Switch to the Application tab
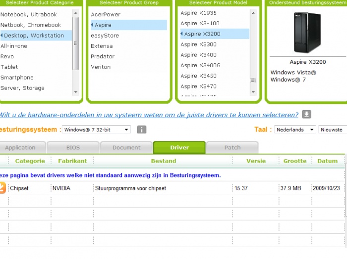 click(x=22, y=147)
